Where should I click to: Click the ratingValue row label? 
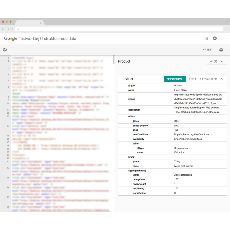tap(139, 179)
